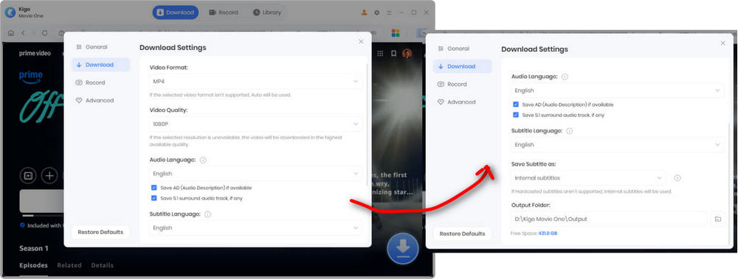Switch to the Record tab in top bar
The width and height of the screenshot is (738, 279).
tap(224, 13)
